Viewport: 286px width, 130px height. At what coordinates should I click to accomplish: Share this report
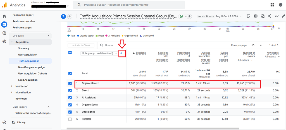(x=270, y=16)
